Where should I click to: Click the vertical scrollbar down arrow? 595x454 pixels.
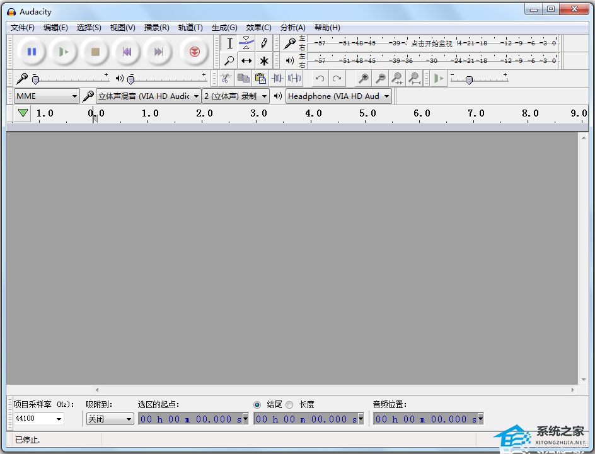[583, 380]
